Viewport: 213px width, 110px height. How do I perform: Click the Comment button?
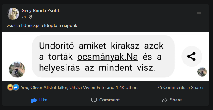105,100
